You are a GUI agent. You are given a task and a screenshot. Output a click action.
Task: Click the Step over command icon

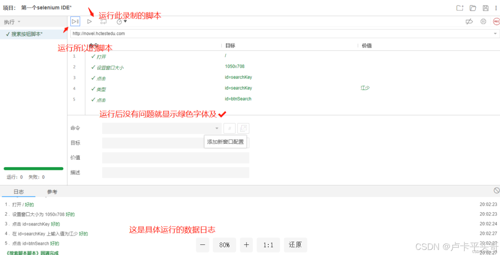click(x=103, y=21)
